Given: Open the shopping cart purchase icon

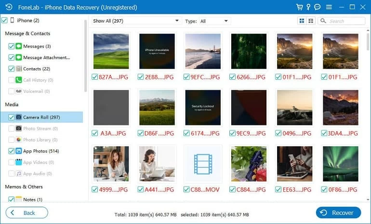Looking at the screenshot, I should coord(300,7).
